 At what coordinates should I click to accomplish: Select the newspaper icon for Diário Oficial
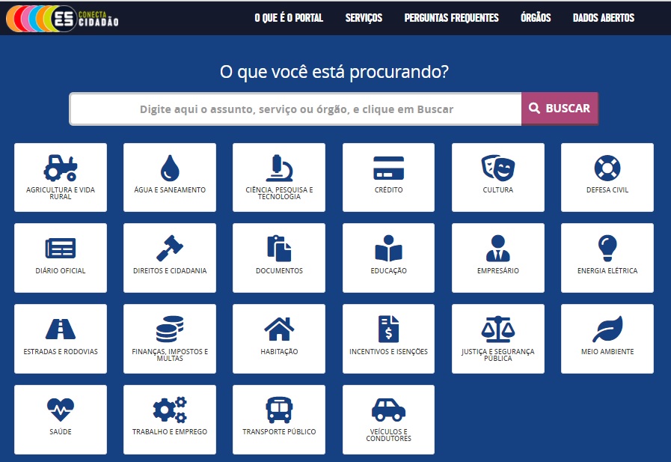point(60,247)
